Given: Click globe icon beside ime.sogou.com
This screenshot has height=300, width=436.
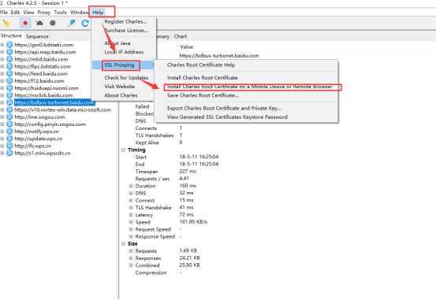Looking at the screenshot, I should click(9, 117).
